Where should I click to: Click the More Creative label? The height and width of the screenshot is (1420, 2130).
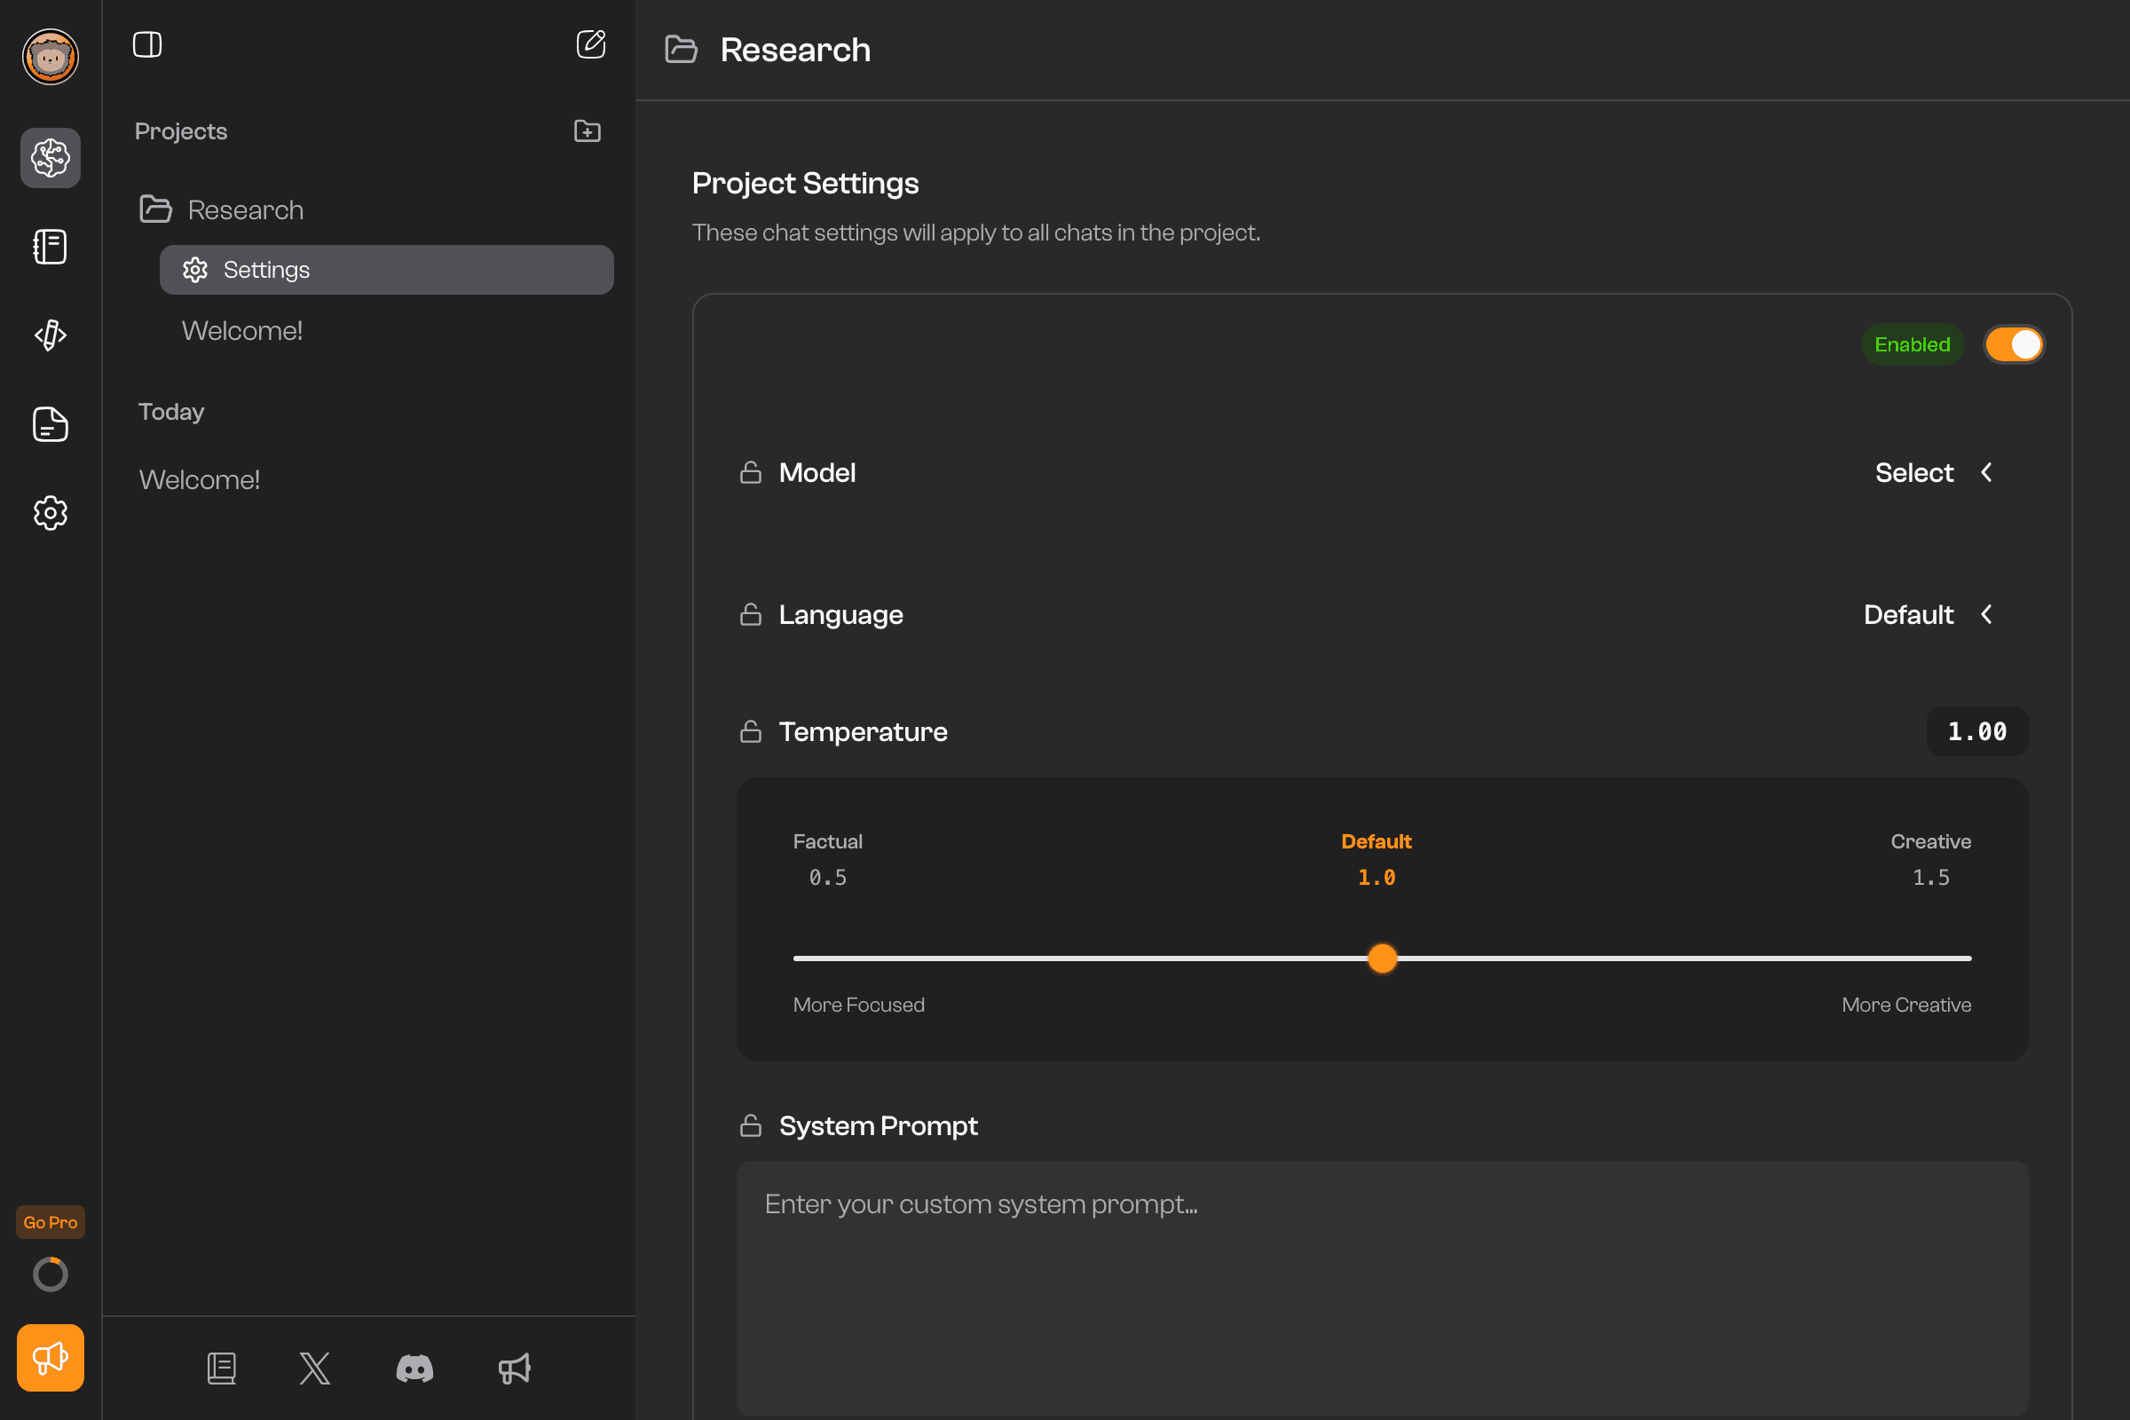click(x=1906, y=1005)
